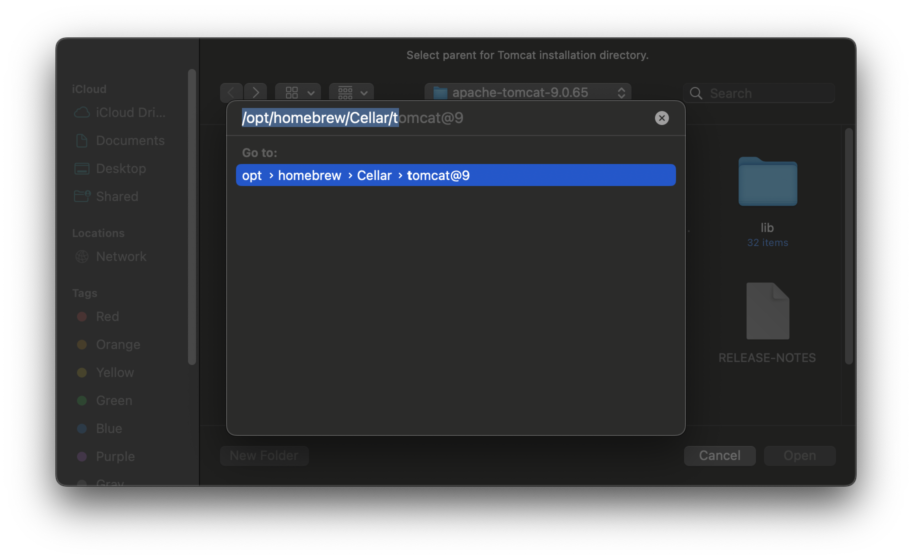Go back with the left arrow button
Image resolution: width=912 pixels, height=560 pixels.
pos(231,92)
